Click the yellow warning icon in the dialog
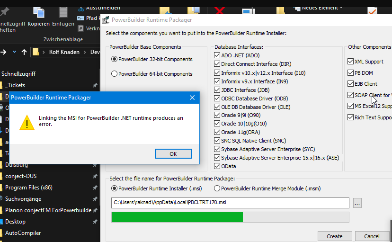The height and width of the screenshot is (242, 392). click(x=27, y=122)
